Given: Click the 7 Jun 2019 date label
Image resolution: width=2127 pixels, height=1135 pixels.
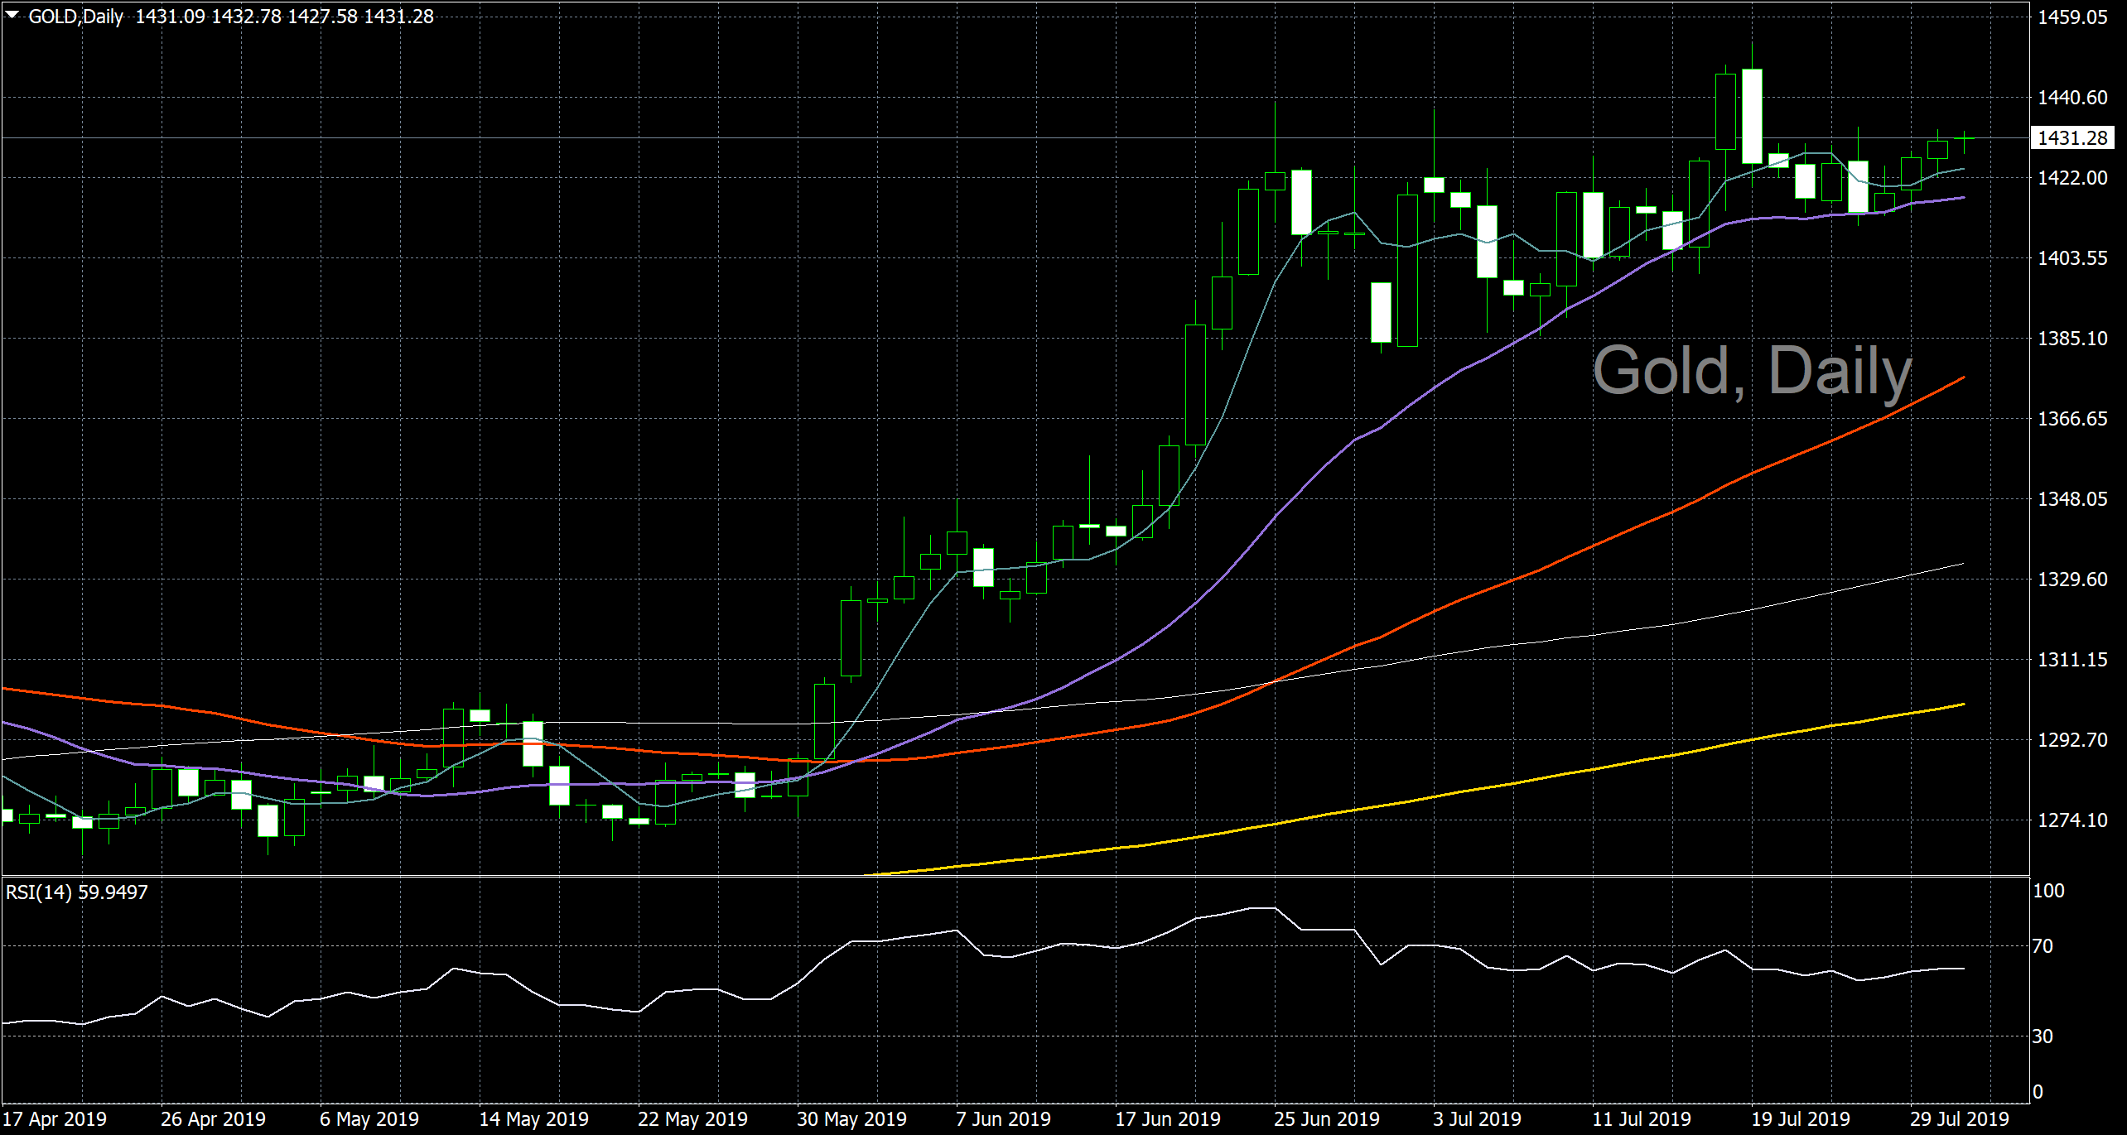Looking at the screenshot, I should pos(1003,1119).
